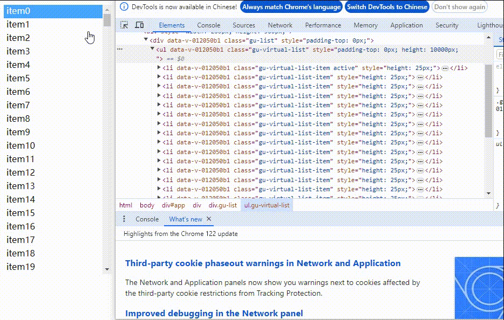Select item18 in the list
504x320 pixels.
(x=53, y=254)
